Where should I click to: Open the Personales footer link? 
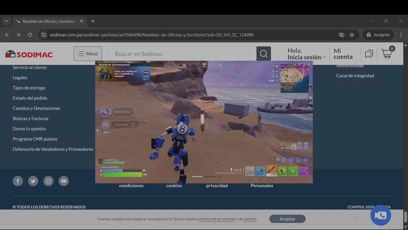coord(262,186)
